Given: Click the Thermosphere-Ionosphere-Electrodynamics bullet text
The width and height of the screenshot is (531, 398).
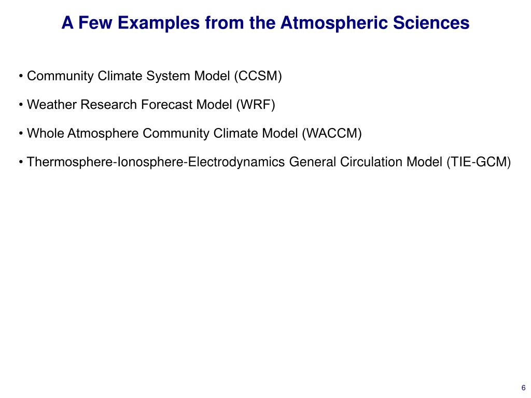Looking at the screenshot, I should pos(265,162).
